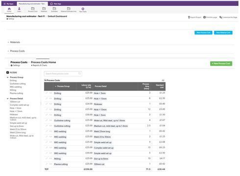240x176 pixels.
Task: Click the New Table plus icon
Action: click(x=83, y=9)
